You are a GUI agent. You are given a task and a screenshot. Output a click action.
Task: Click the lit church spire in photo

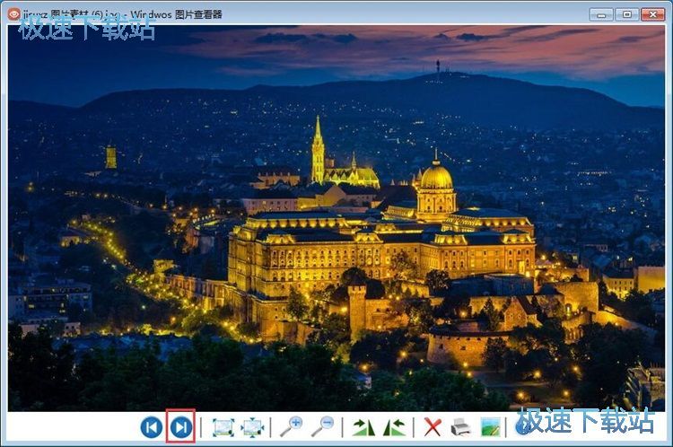pyautogui.click(x=318, y=149)
